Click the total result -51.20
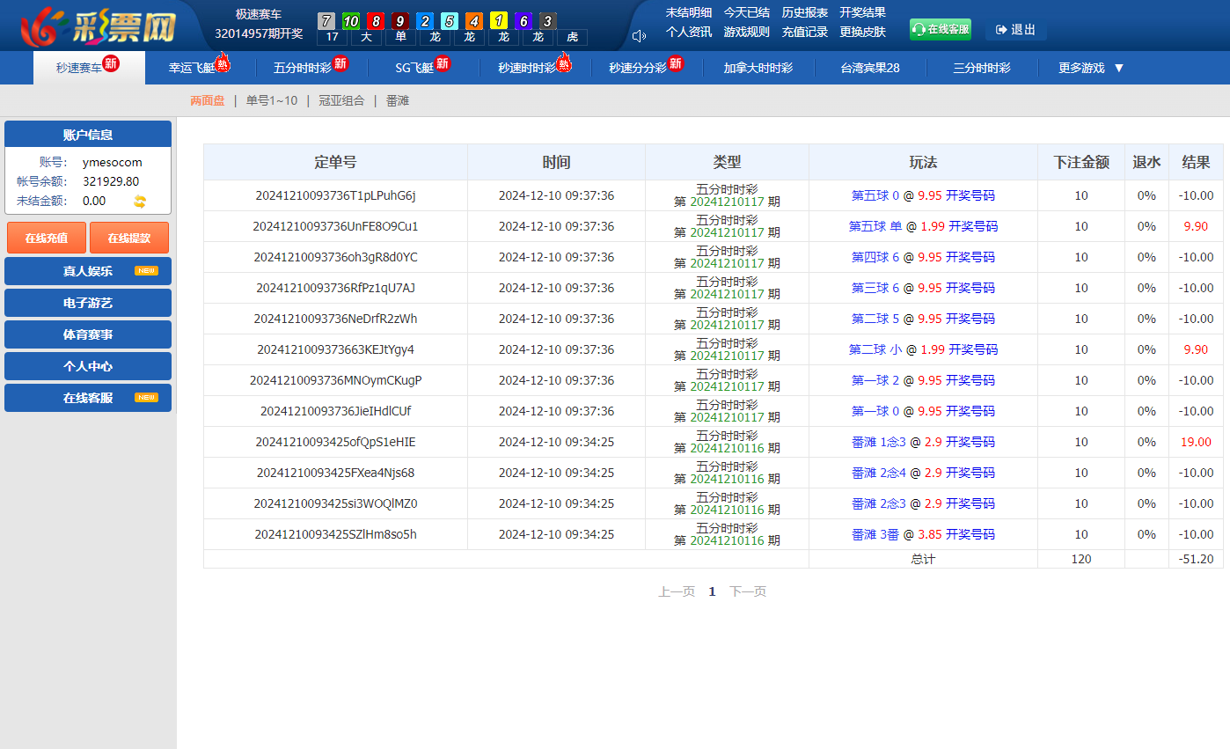This screenshot has width=1230, height=749. tap(1196, 559)
